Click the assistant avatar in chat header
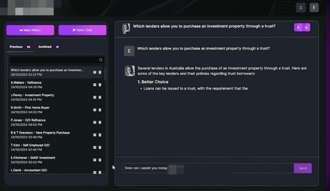 (126, 28)
